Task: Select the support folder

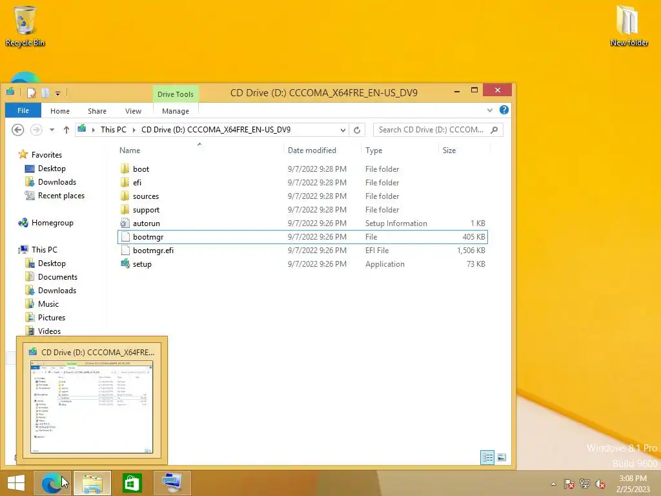Action: (303, 210)
